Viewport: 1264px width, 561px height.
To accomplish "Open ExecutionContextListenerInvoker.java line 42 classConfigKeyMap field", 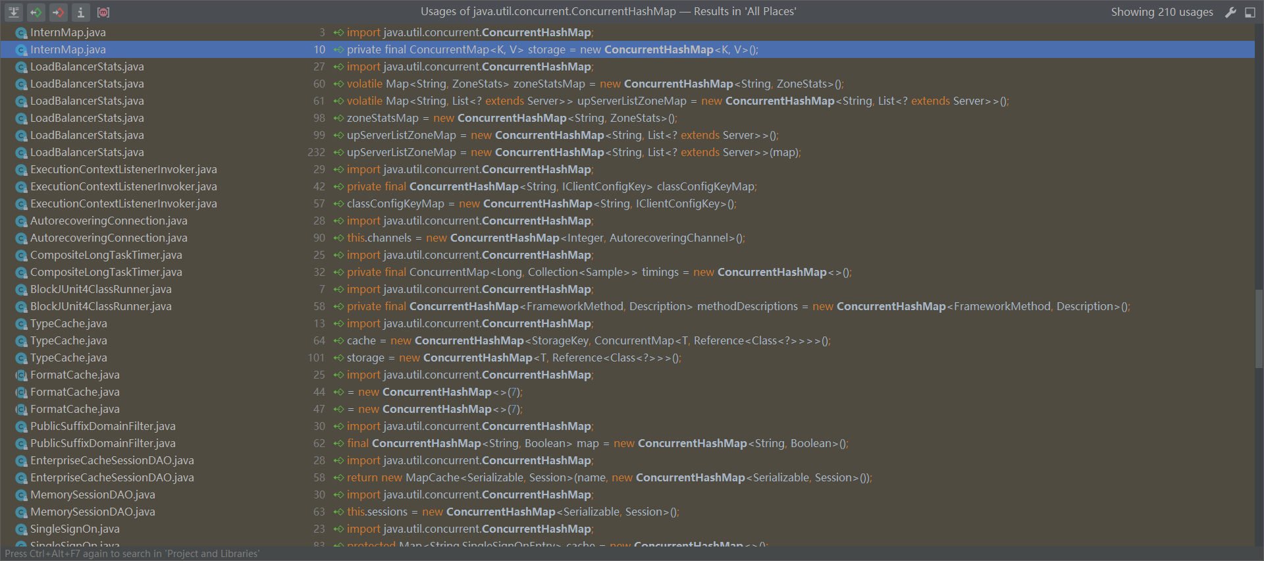I will click(627, 186).
